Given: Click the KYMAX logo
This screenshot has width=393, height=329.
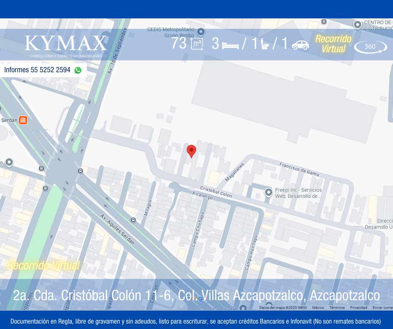Looking at the screenshot, I should (x=66, y=46).
